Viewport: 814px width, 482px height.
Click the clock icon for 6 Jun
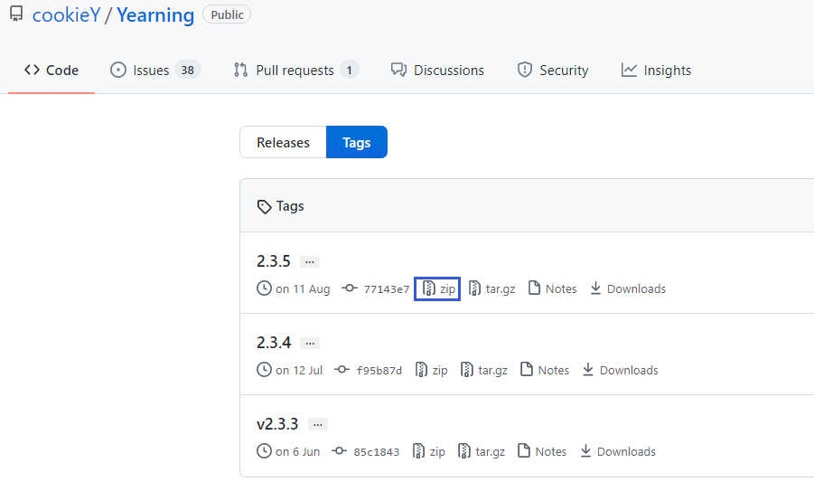[264, 451]
